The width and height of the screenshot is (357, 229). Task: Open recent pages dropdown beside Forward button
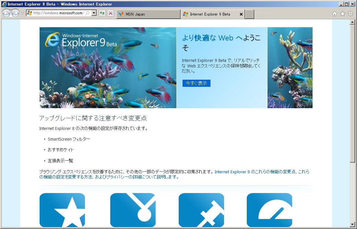pyautogui.click(x=22, y=13)
